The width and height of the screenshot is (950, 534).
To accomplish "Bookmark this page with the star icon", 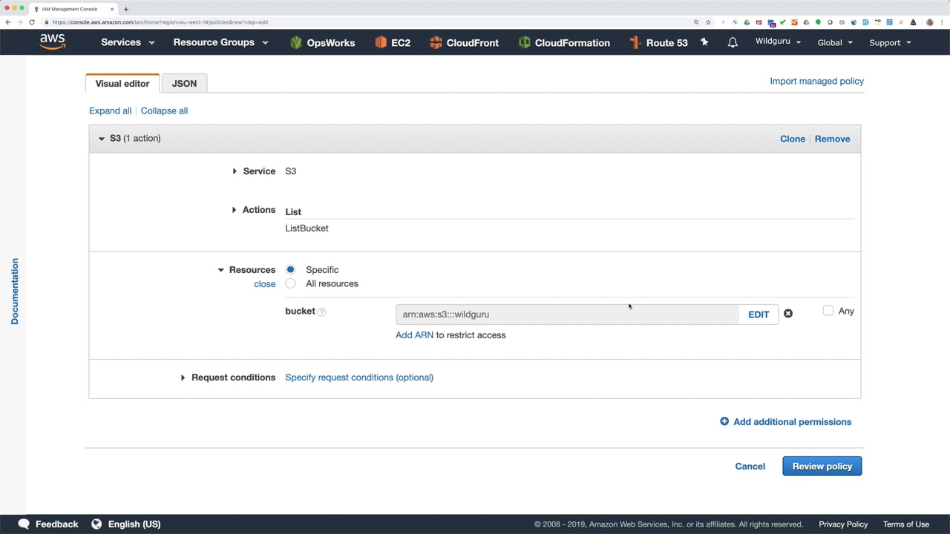I will (x=708, y=22).
